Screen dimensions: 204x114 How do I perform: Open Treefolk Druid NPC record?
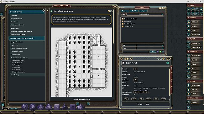pyautogui.click(x=128, y=26)
